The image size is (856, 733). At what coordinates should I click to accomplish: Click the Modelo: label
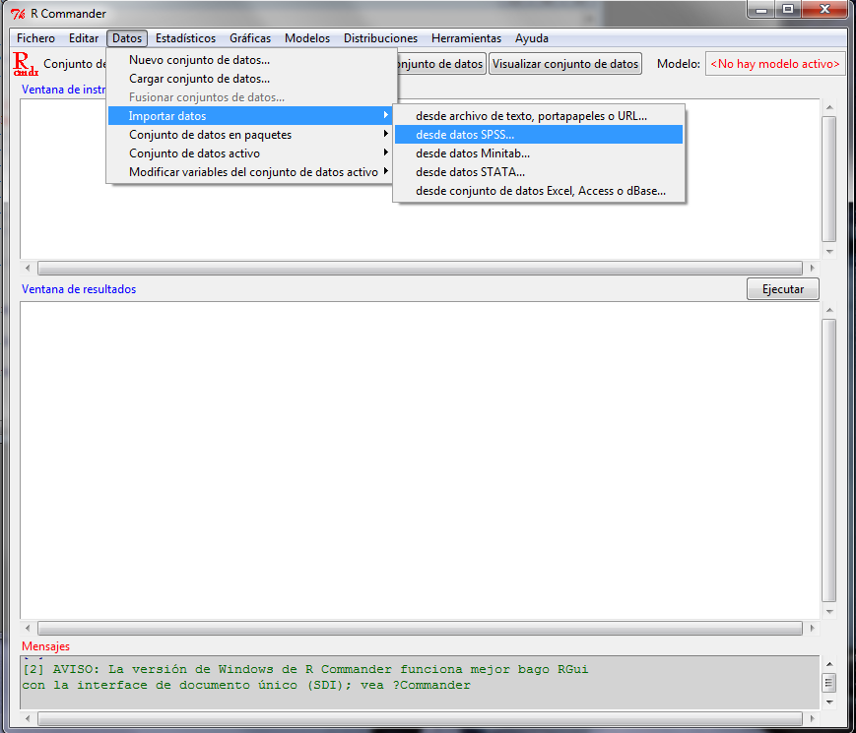click(x=679, y=64)
